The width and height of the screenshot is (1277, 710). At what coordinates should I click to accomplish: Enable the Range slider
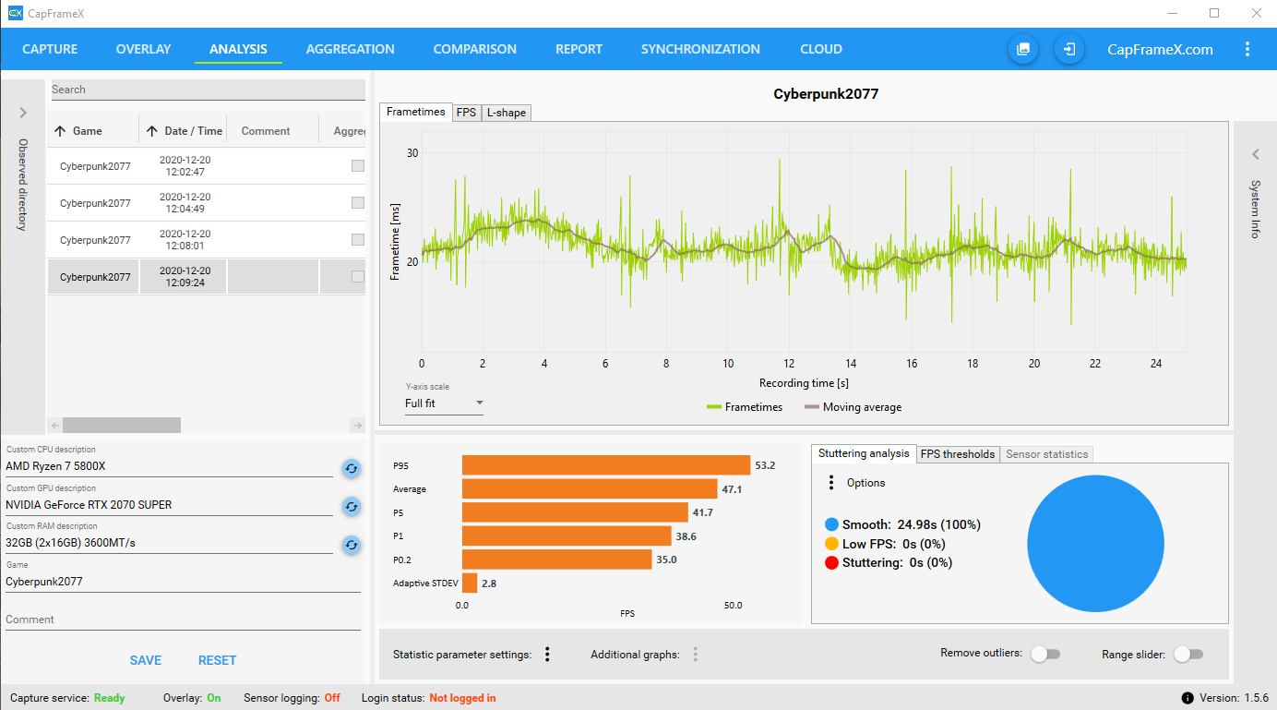(x=1188, y=653)
